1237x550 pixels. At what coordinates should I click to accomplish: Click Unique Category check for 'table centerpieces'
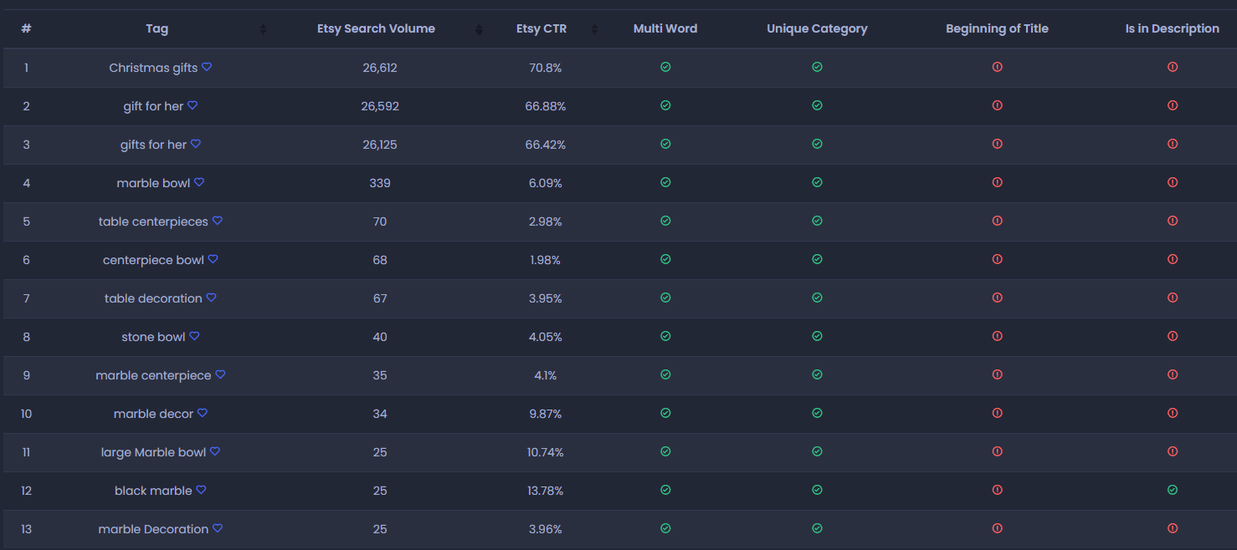tap(817, 221)
